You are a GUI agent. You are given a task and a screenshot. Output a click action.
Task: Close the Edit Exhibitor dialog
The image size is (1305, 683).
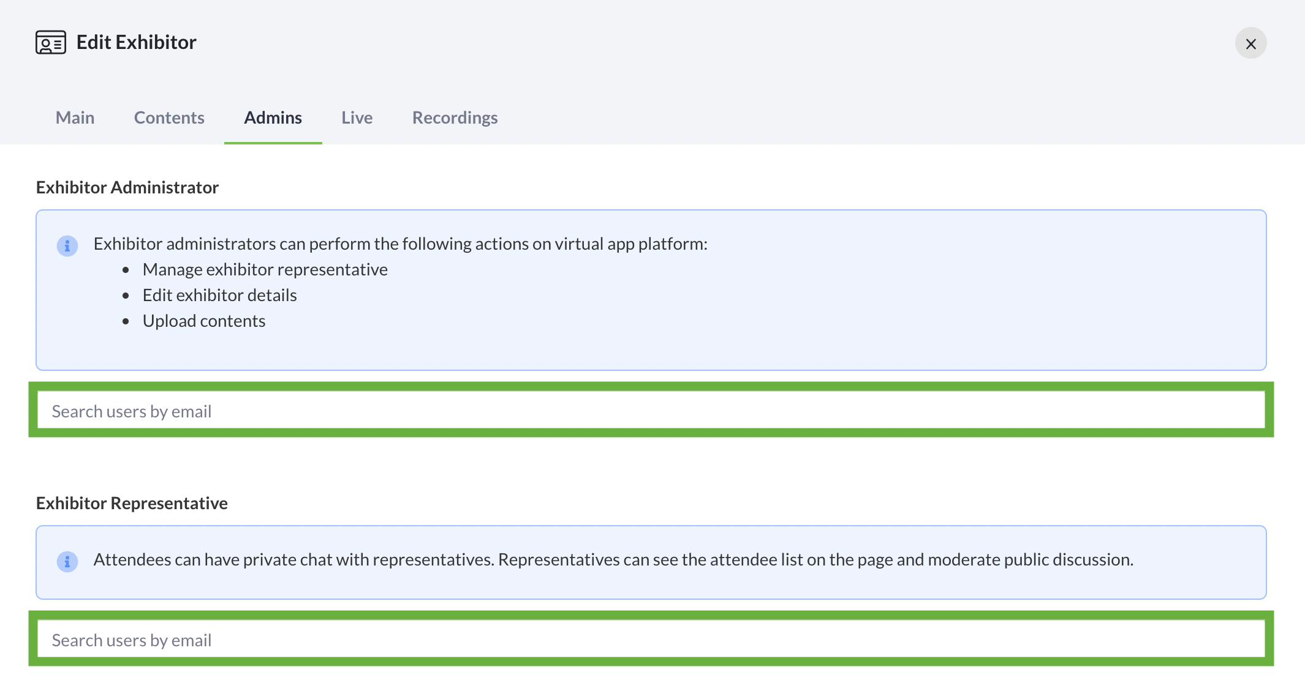tap(1250, 43)
